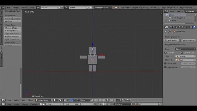
Task: Open the Object Mode dropdown
Action: coord(44,100)
